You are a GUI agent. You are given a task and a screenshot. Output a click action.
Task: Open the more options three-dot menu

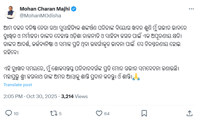click(191, 9)
